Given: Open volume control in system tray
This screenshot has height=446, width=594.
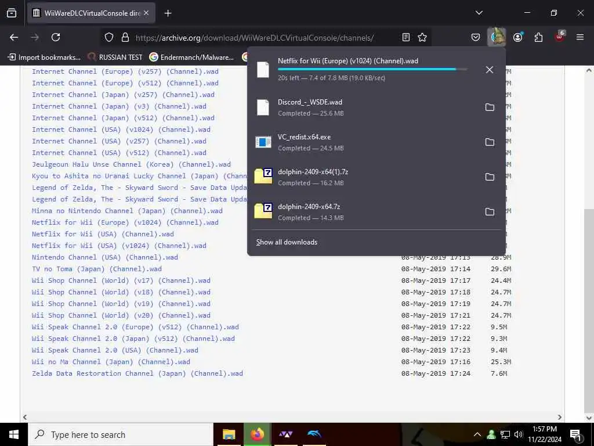Looking at the screenshot, I should [x=518, y=434].
